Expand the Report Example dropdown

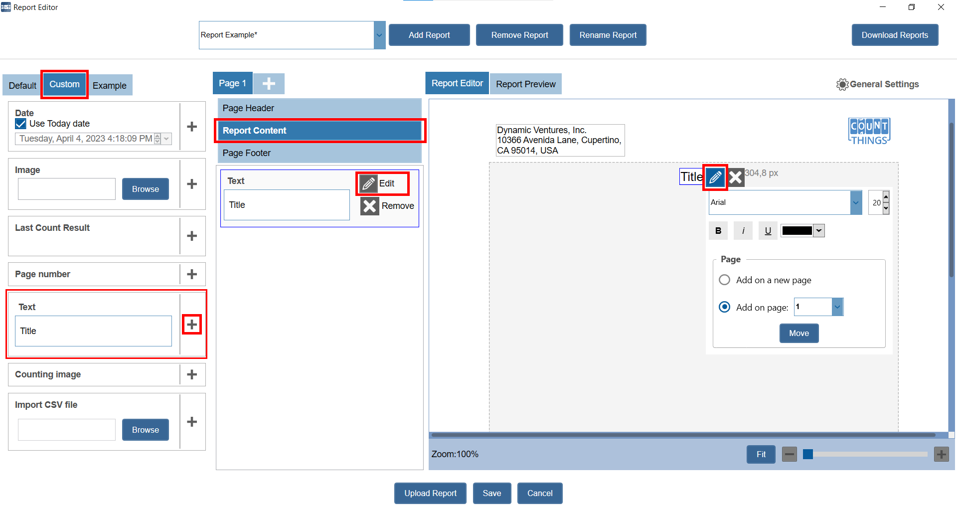point(379,35)
